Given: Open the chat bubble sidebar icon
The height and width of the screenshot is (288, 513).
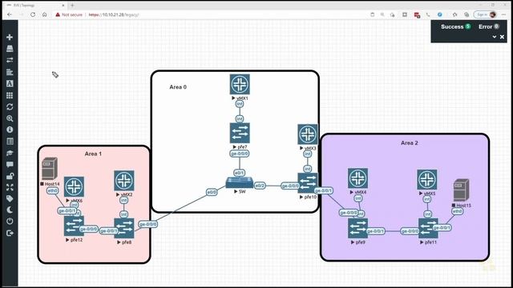Looking at the screenshot, I should (10, 164).
